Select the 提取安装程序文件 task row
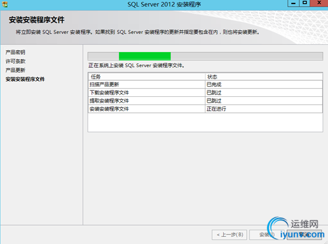 point(205,100)
